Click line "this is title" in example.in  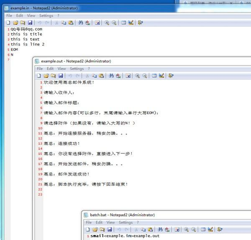[26, 34]
